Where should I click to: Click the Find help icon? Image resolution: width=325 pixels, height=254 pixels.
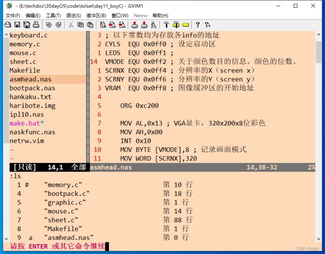point(207,24)
